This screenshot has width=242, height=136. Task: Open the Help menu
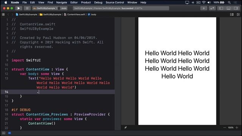coord(143,3)
